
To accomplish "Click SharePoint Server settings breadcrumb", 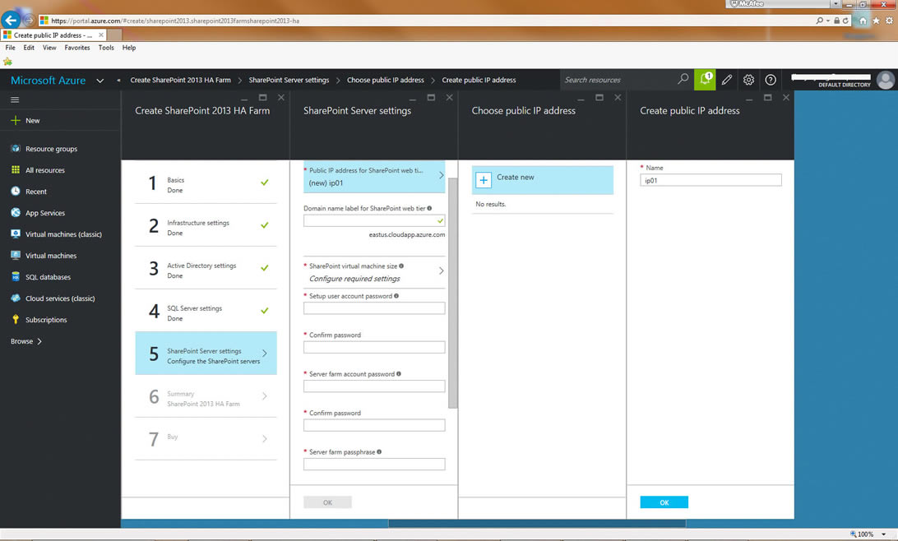I will pyautogui.click(x=289, y=81).
